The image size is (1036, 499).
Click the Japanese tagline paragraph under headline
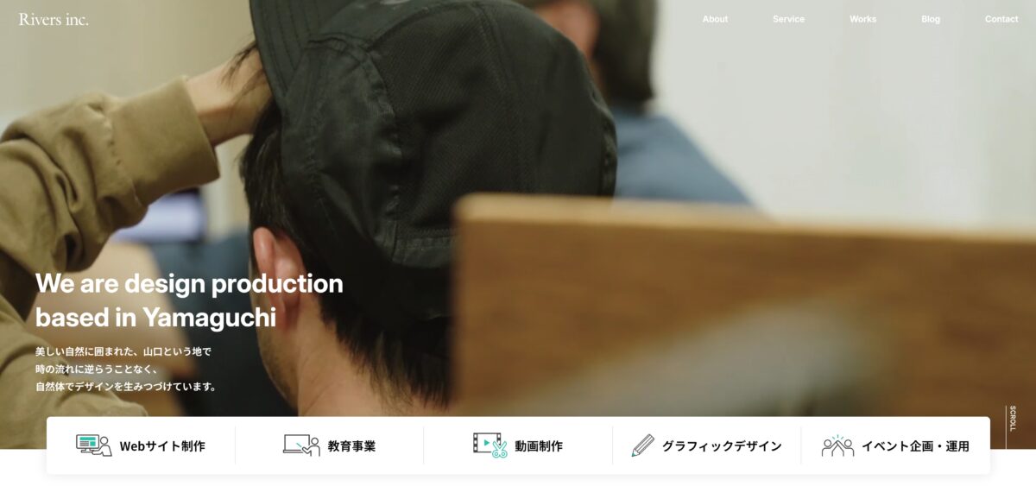pos(126,370)
